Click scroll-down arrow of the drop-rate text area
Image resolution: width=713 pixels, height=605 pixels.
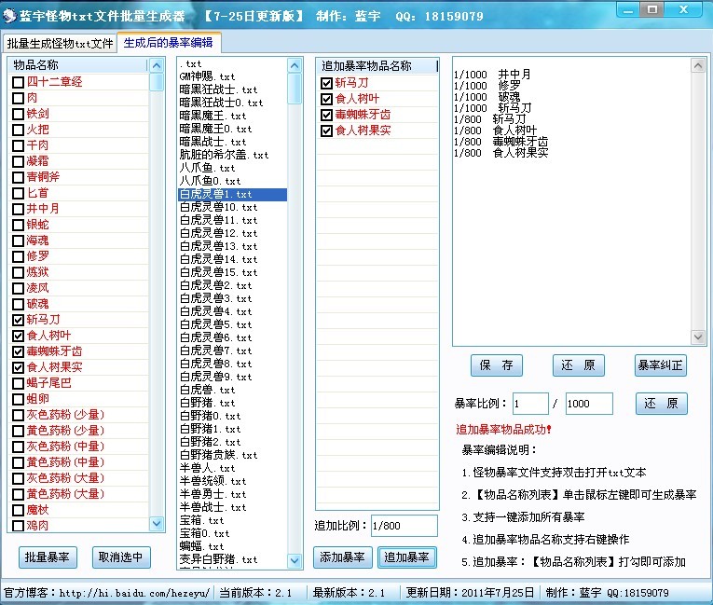[x=696, y=337]
